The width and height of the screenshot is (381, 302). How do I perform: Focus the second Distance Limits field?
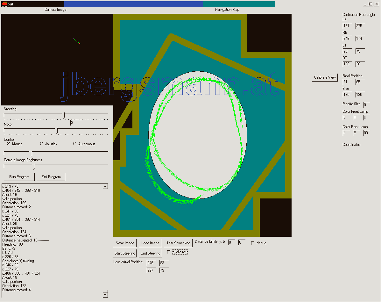pos(242,242)
